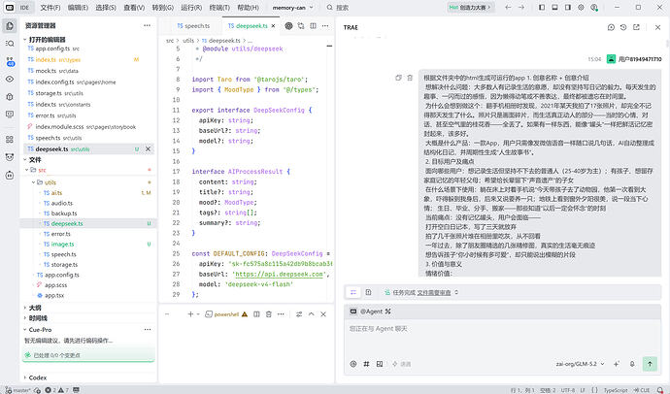Click the master branch in status bar
Viewport: 670px width, 394px height.
[17, 390]
